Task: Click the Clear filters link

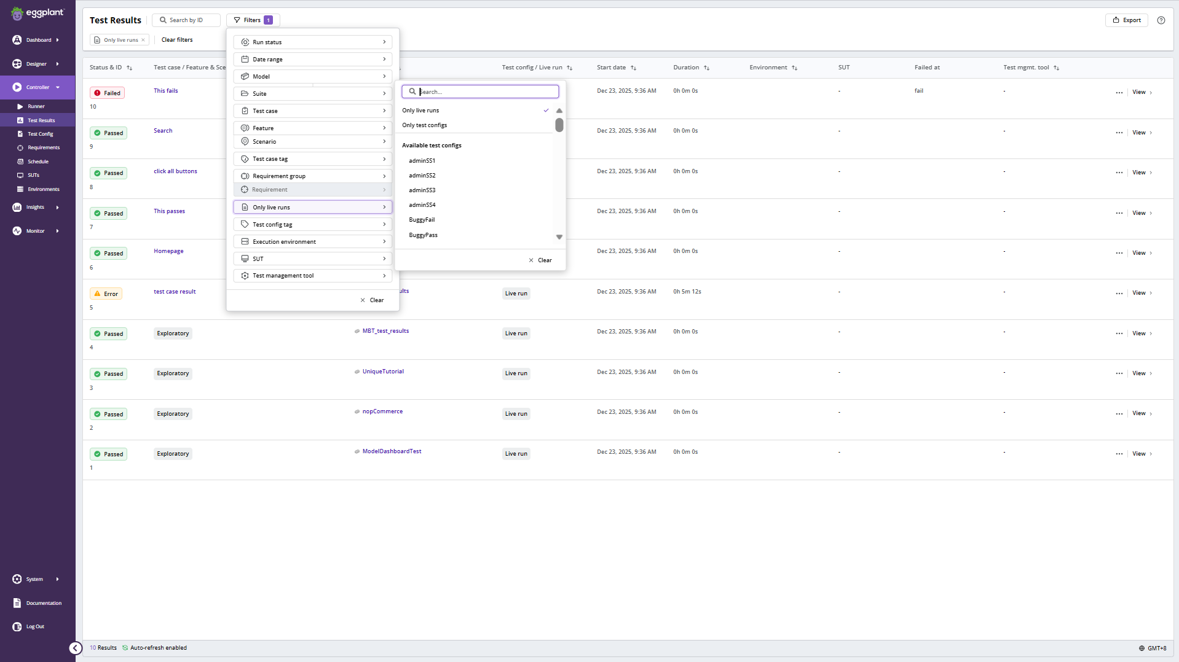Action: [x=177, y=40]
